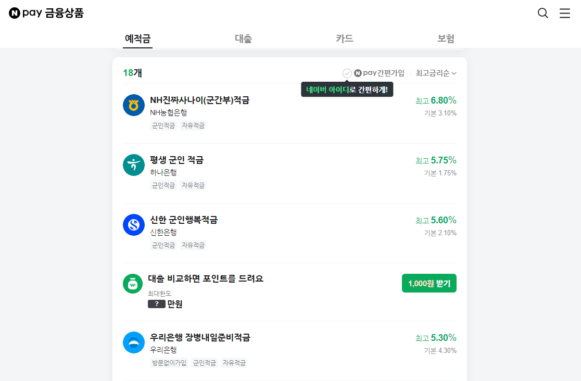
Task: Select the 하나은행 bank logo icon
Action: [134, 165]
